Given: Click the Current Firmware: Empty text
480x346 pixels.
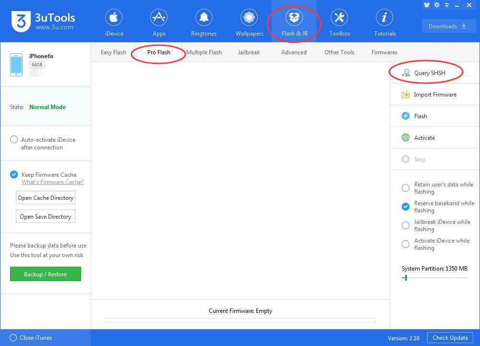Looking at the screenshot, I should coord(240,311).
